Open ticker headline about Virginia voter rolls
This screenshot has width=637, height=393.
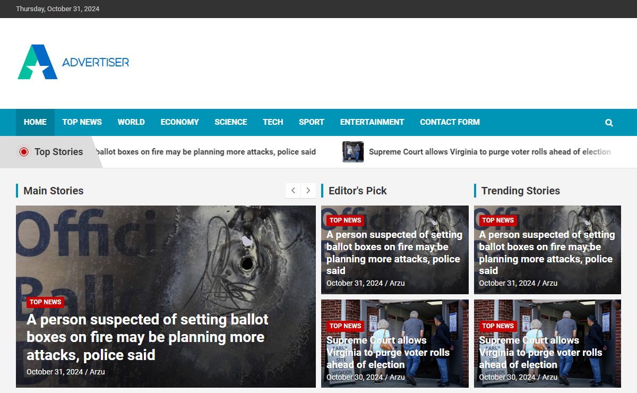[490, 152]
